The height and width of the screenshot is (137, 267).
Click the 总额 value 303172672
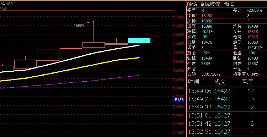[211, 74]
